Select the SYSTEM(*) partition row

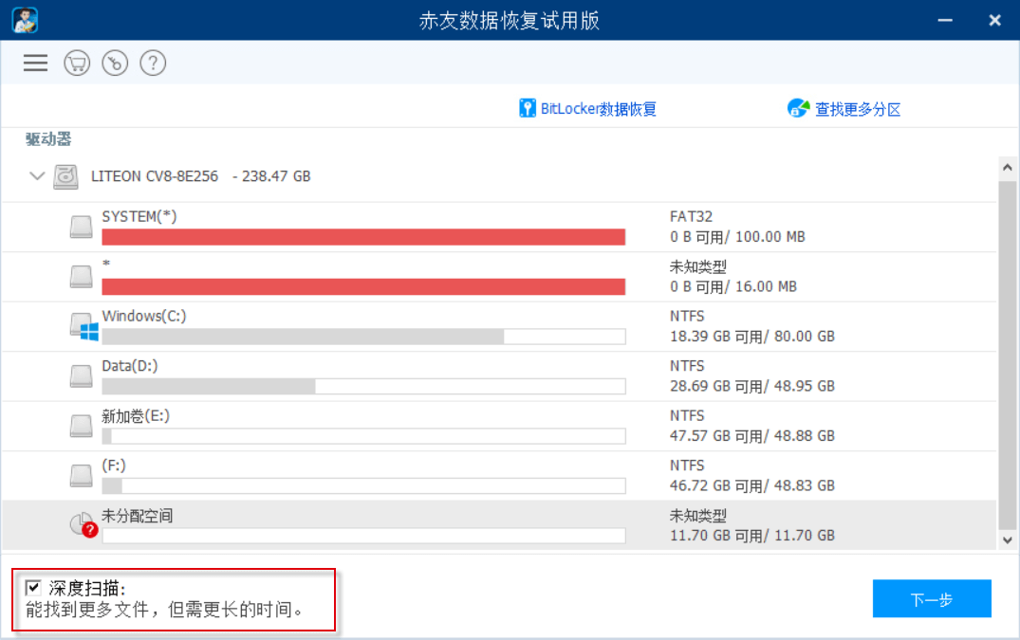pyautogui.click(x=499, y=227)
